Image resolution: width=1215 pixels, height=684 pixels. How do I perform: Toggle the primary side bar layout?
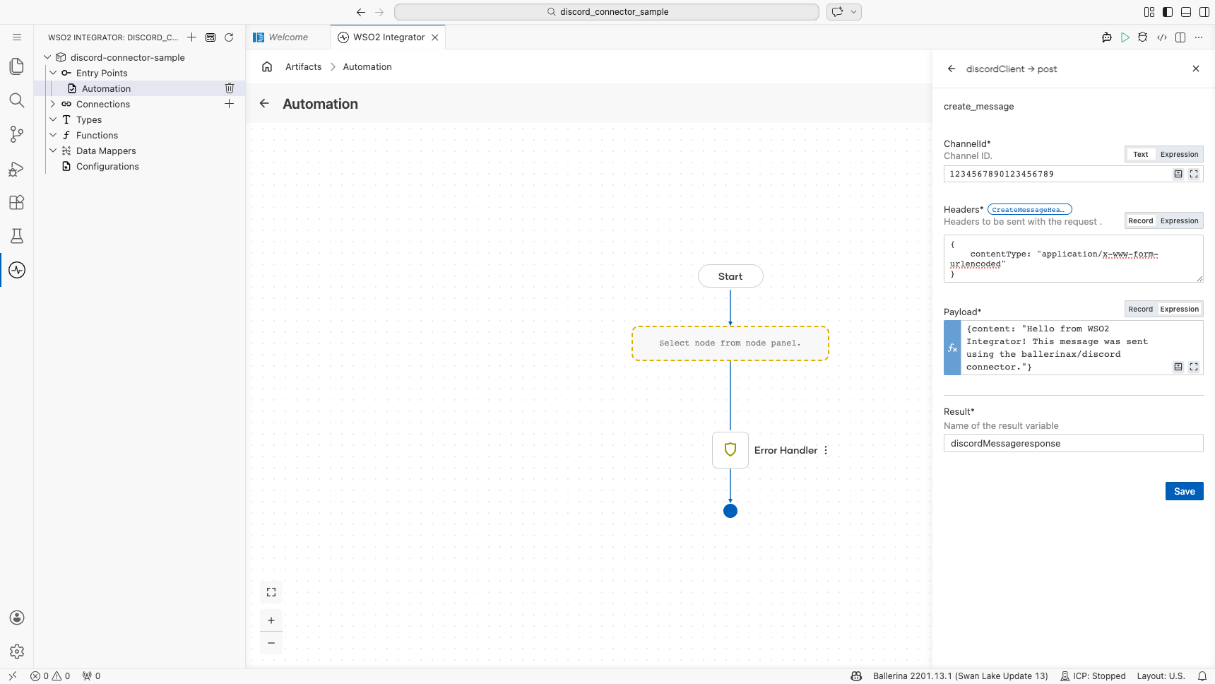click(1168, 12)
